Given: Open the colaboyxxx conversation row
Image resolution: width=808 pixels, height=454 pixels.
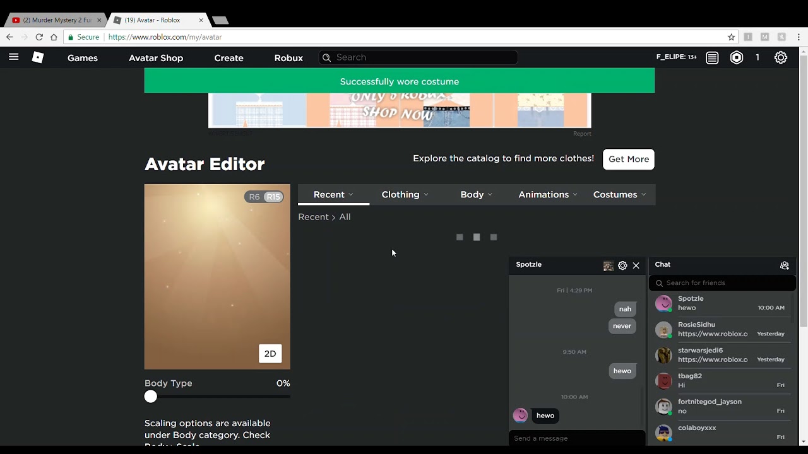Looking at the screenshot, I should [x=722, y=433].
